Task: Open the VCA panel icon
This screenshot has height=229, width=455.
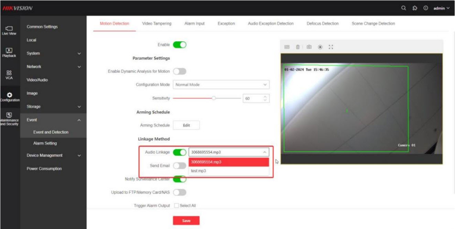Action: 10,74
